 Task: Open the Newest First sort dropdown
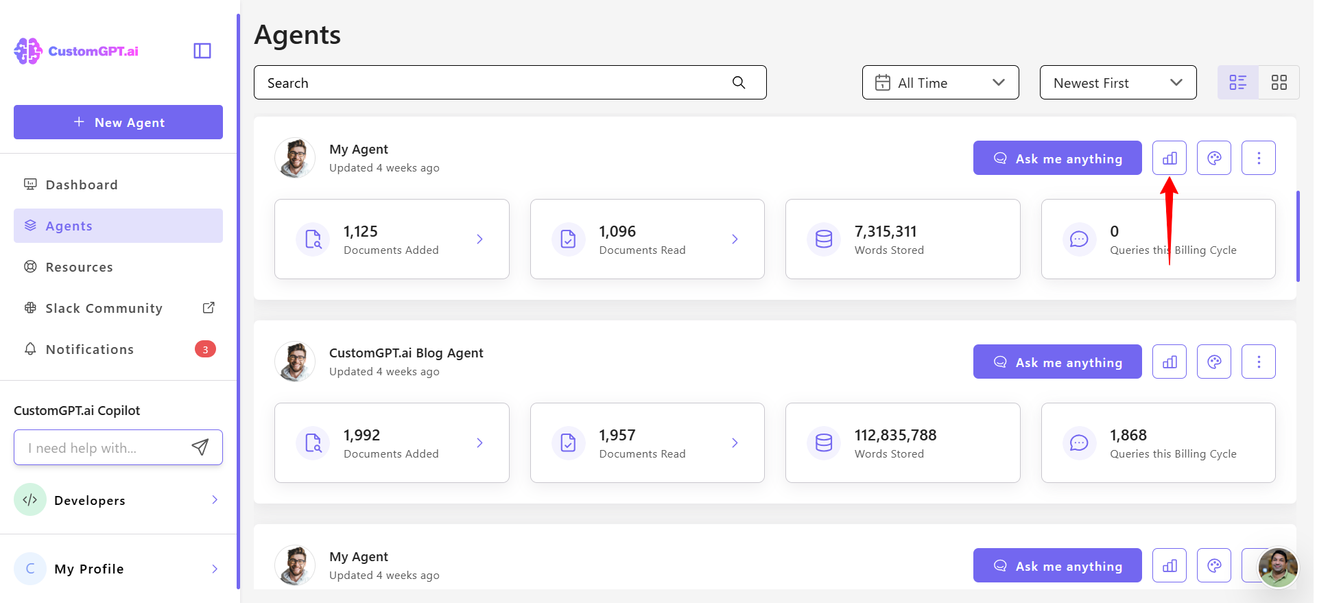click(1118, 82)
